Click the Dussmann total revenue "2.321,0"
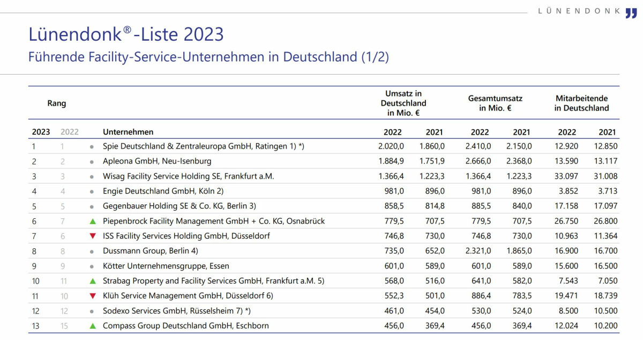This screenshot has height=340, width=643. (x=477, y=251)
